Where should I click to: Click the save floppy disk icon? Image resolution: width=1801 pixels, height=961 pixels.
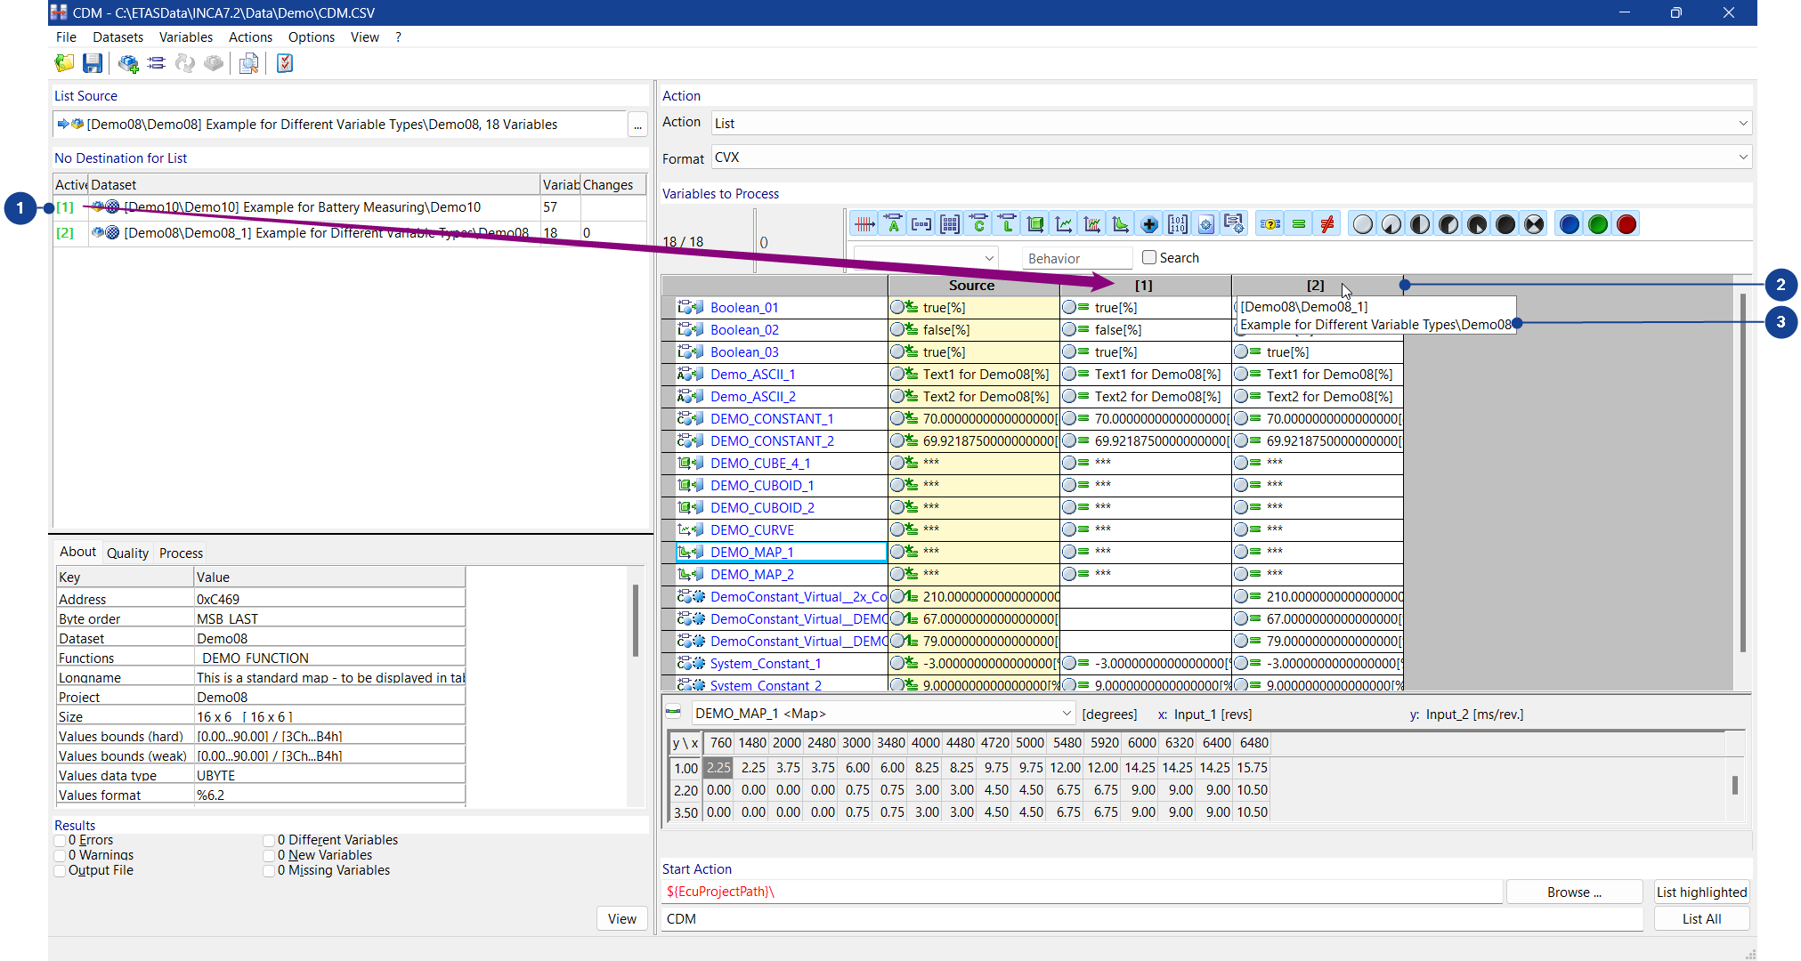click(93, 63)
